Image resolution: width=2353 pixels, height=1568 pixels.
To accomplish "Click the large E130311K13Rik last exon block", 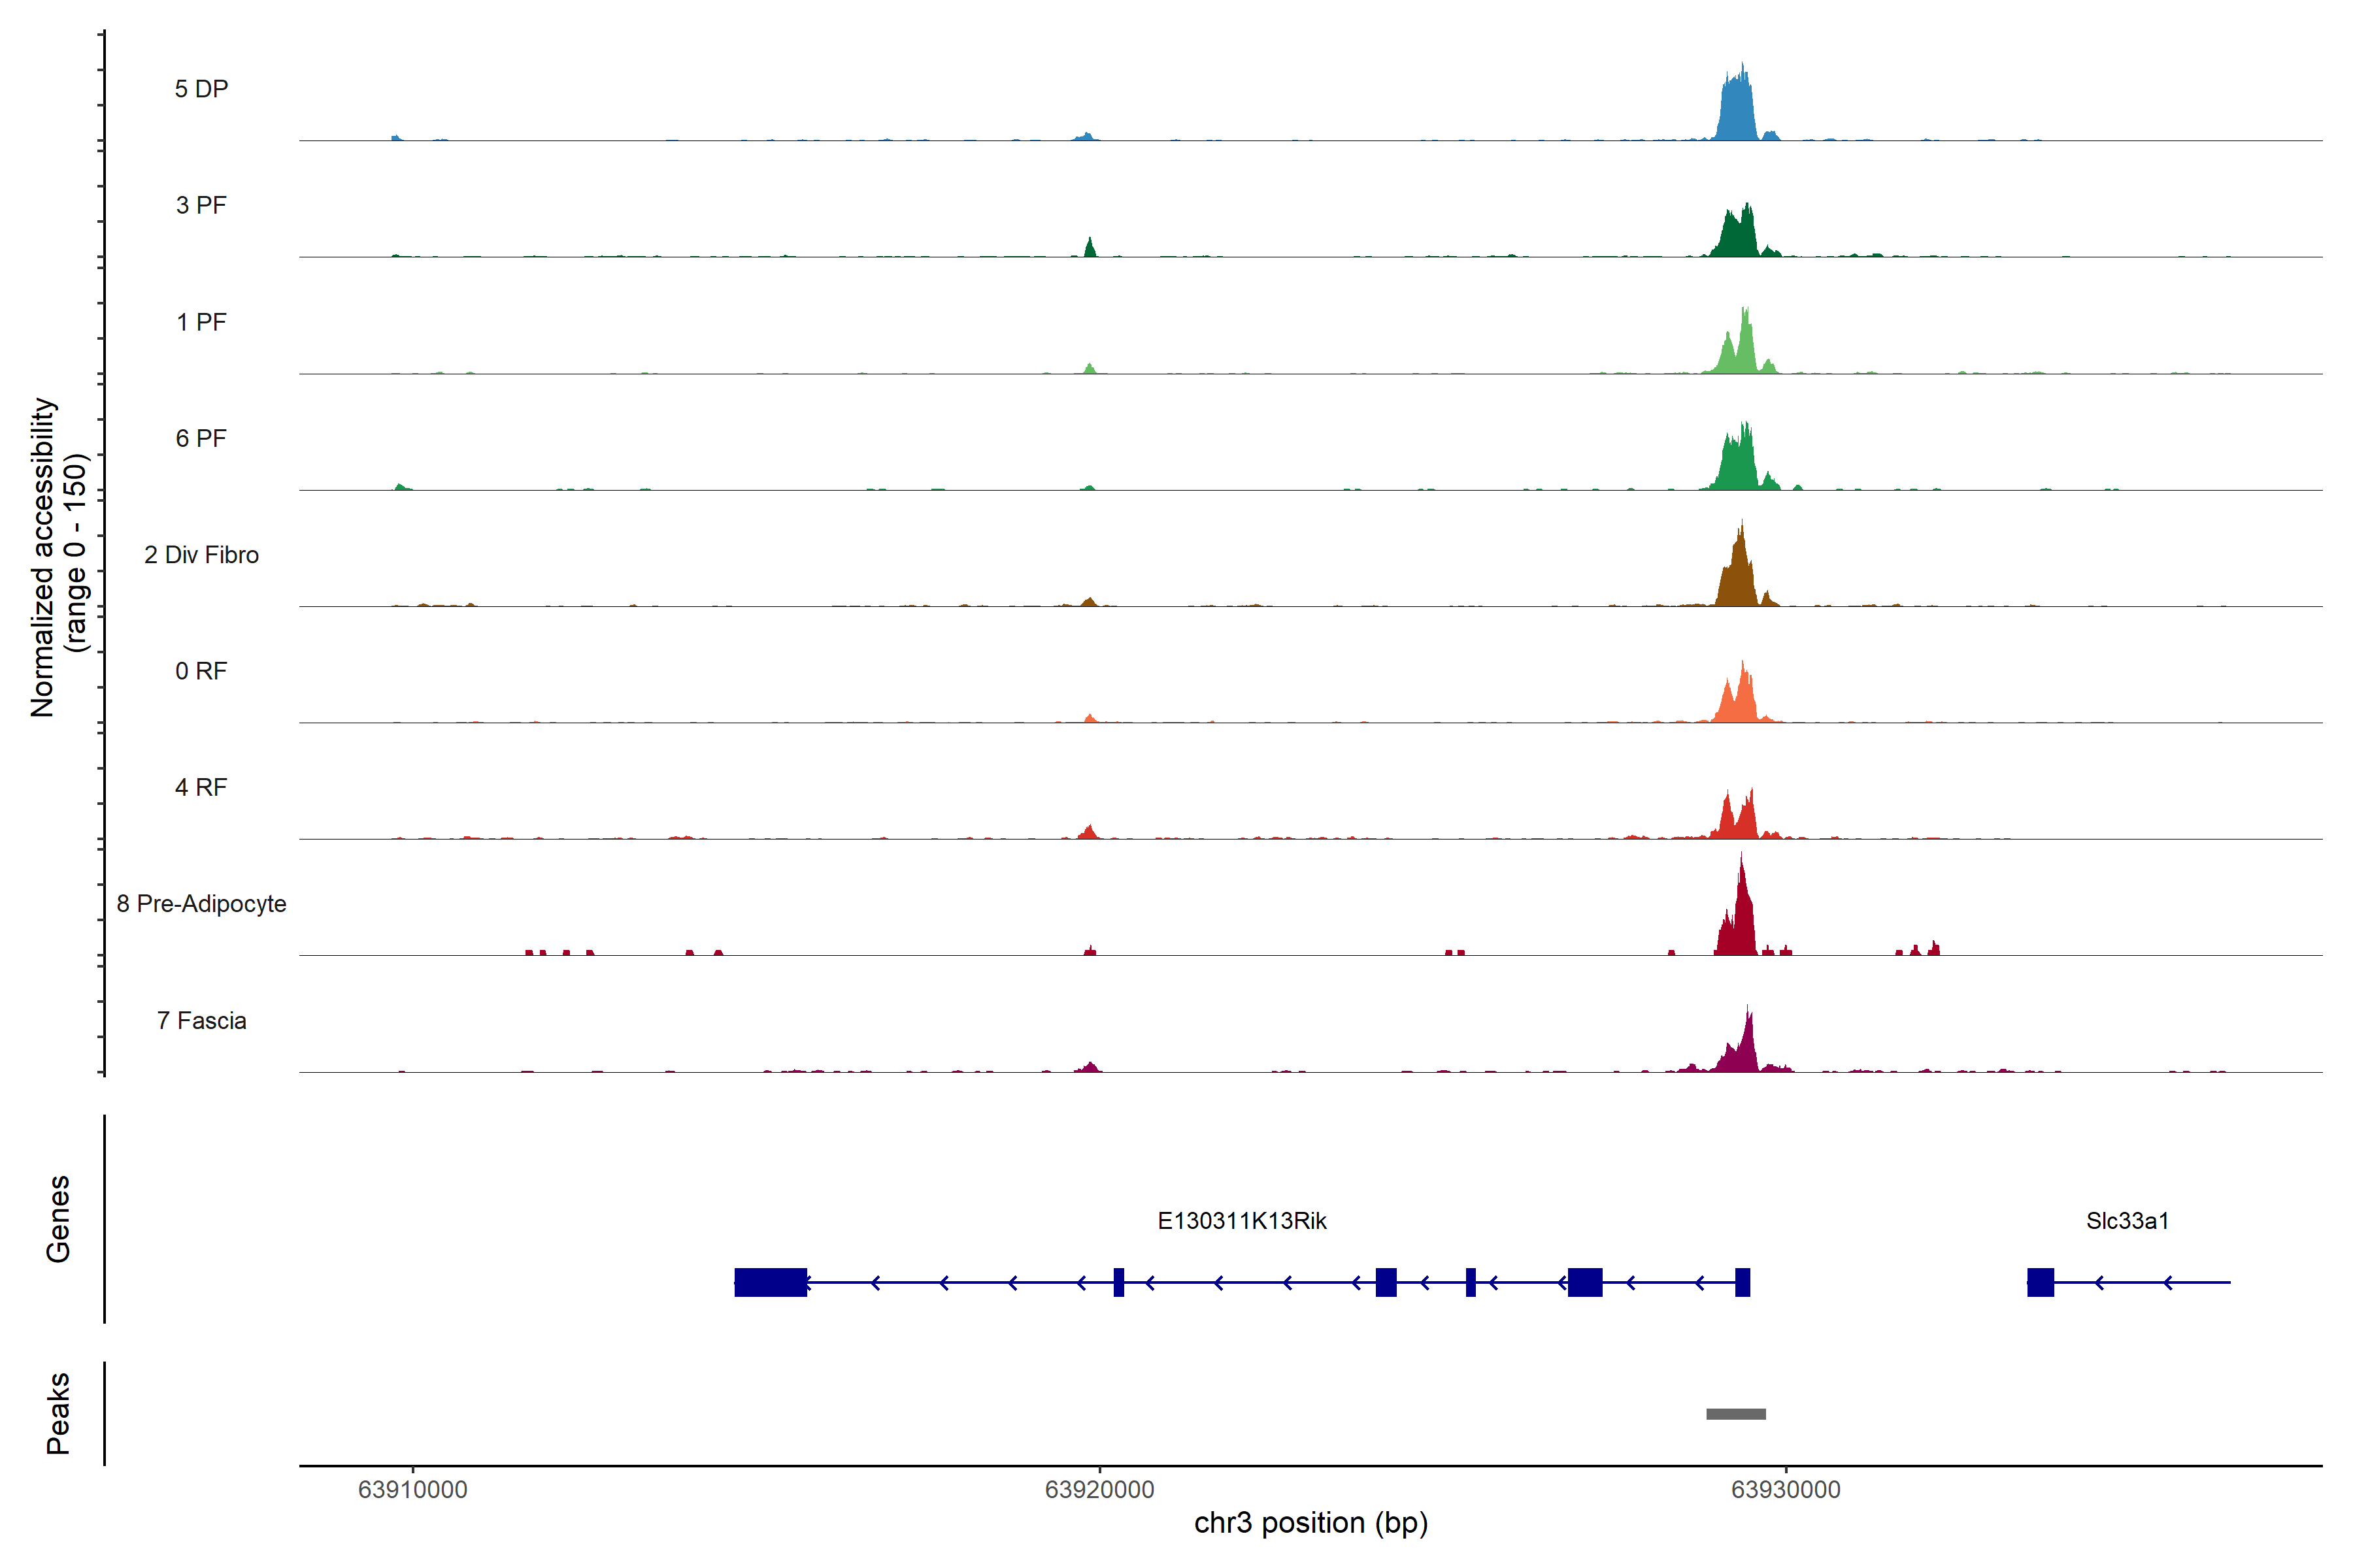I will click(771, 1282).
